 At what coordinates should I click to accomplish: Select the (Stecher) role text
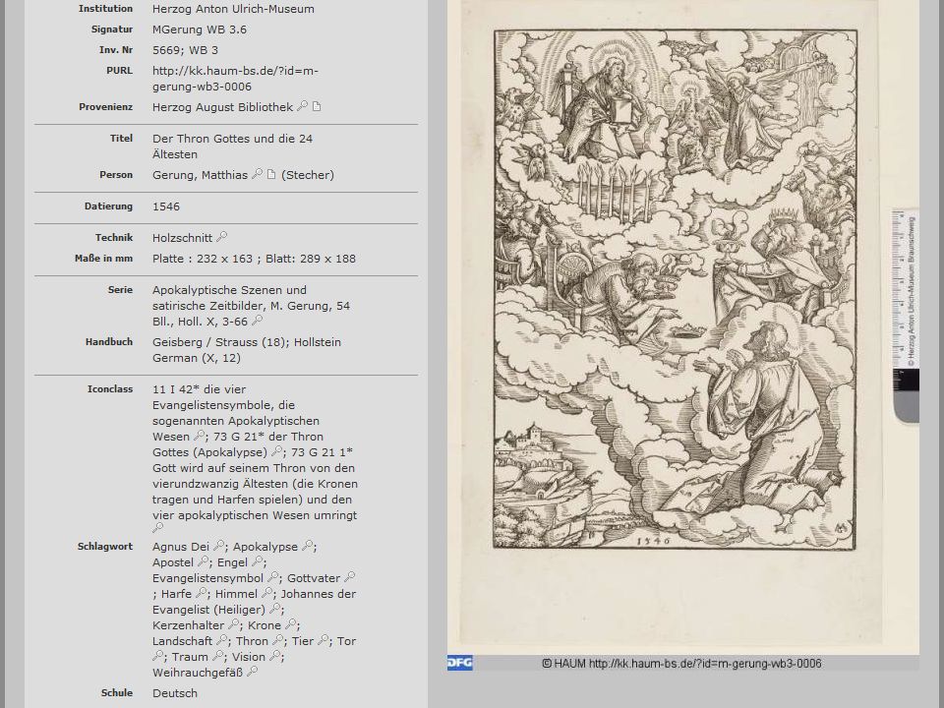(x=308, y=175)
